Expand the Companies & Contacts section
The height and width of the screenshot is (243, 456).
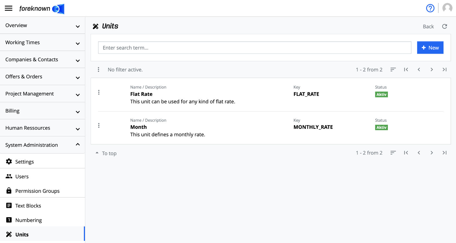[x=43, y=59]
